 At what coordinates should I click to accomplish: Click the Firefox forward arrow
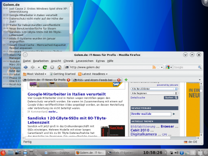[x=33, y=67]
